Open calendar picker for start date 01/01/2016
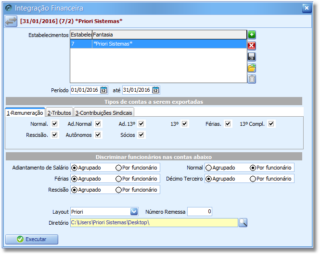This screenshot has height=255, width=320. tap(103, 90)
